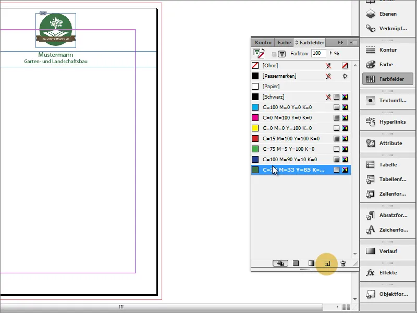Delete selected swatch using the trash icon

343,263
